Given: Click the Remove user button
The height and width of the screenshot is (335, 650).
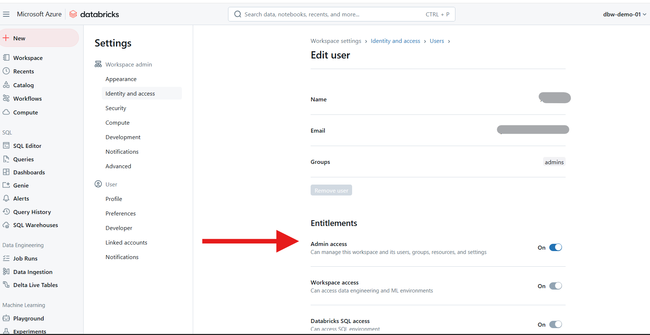Looking at the screenshot, I should [x=331, y=190].
